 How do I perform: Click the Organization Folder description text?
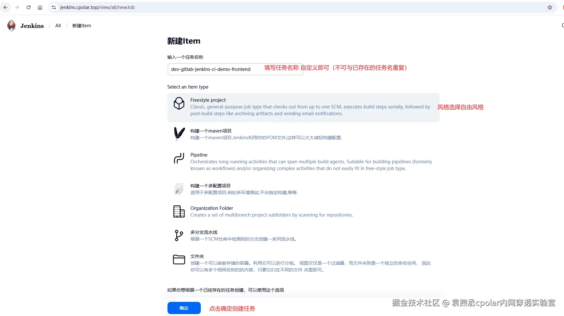tap(272, 215)
